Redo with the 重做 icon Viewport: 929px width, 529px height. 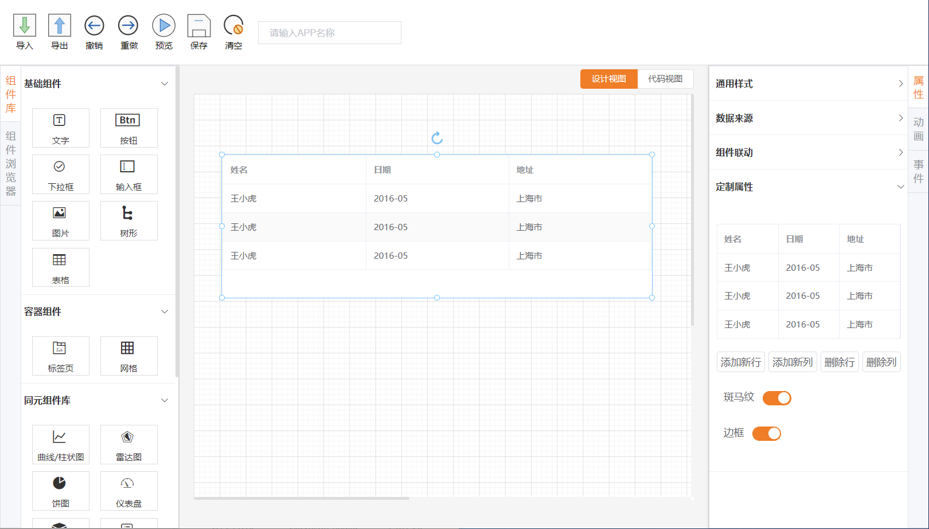128,26
